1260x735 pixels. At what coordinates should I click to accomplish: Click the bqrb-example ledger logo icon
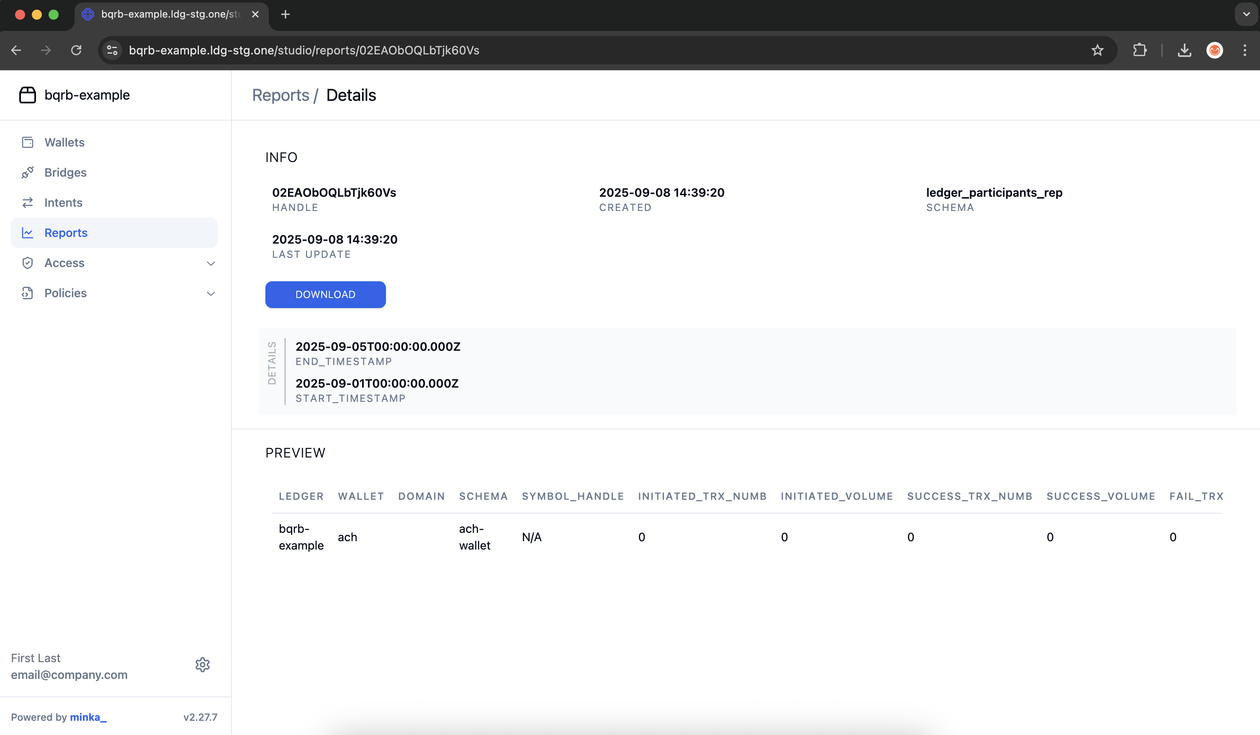28,95
